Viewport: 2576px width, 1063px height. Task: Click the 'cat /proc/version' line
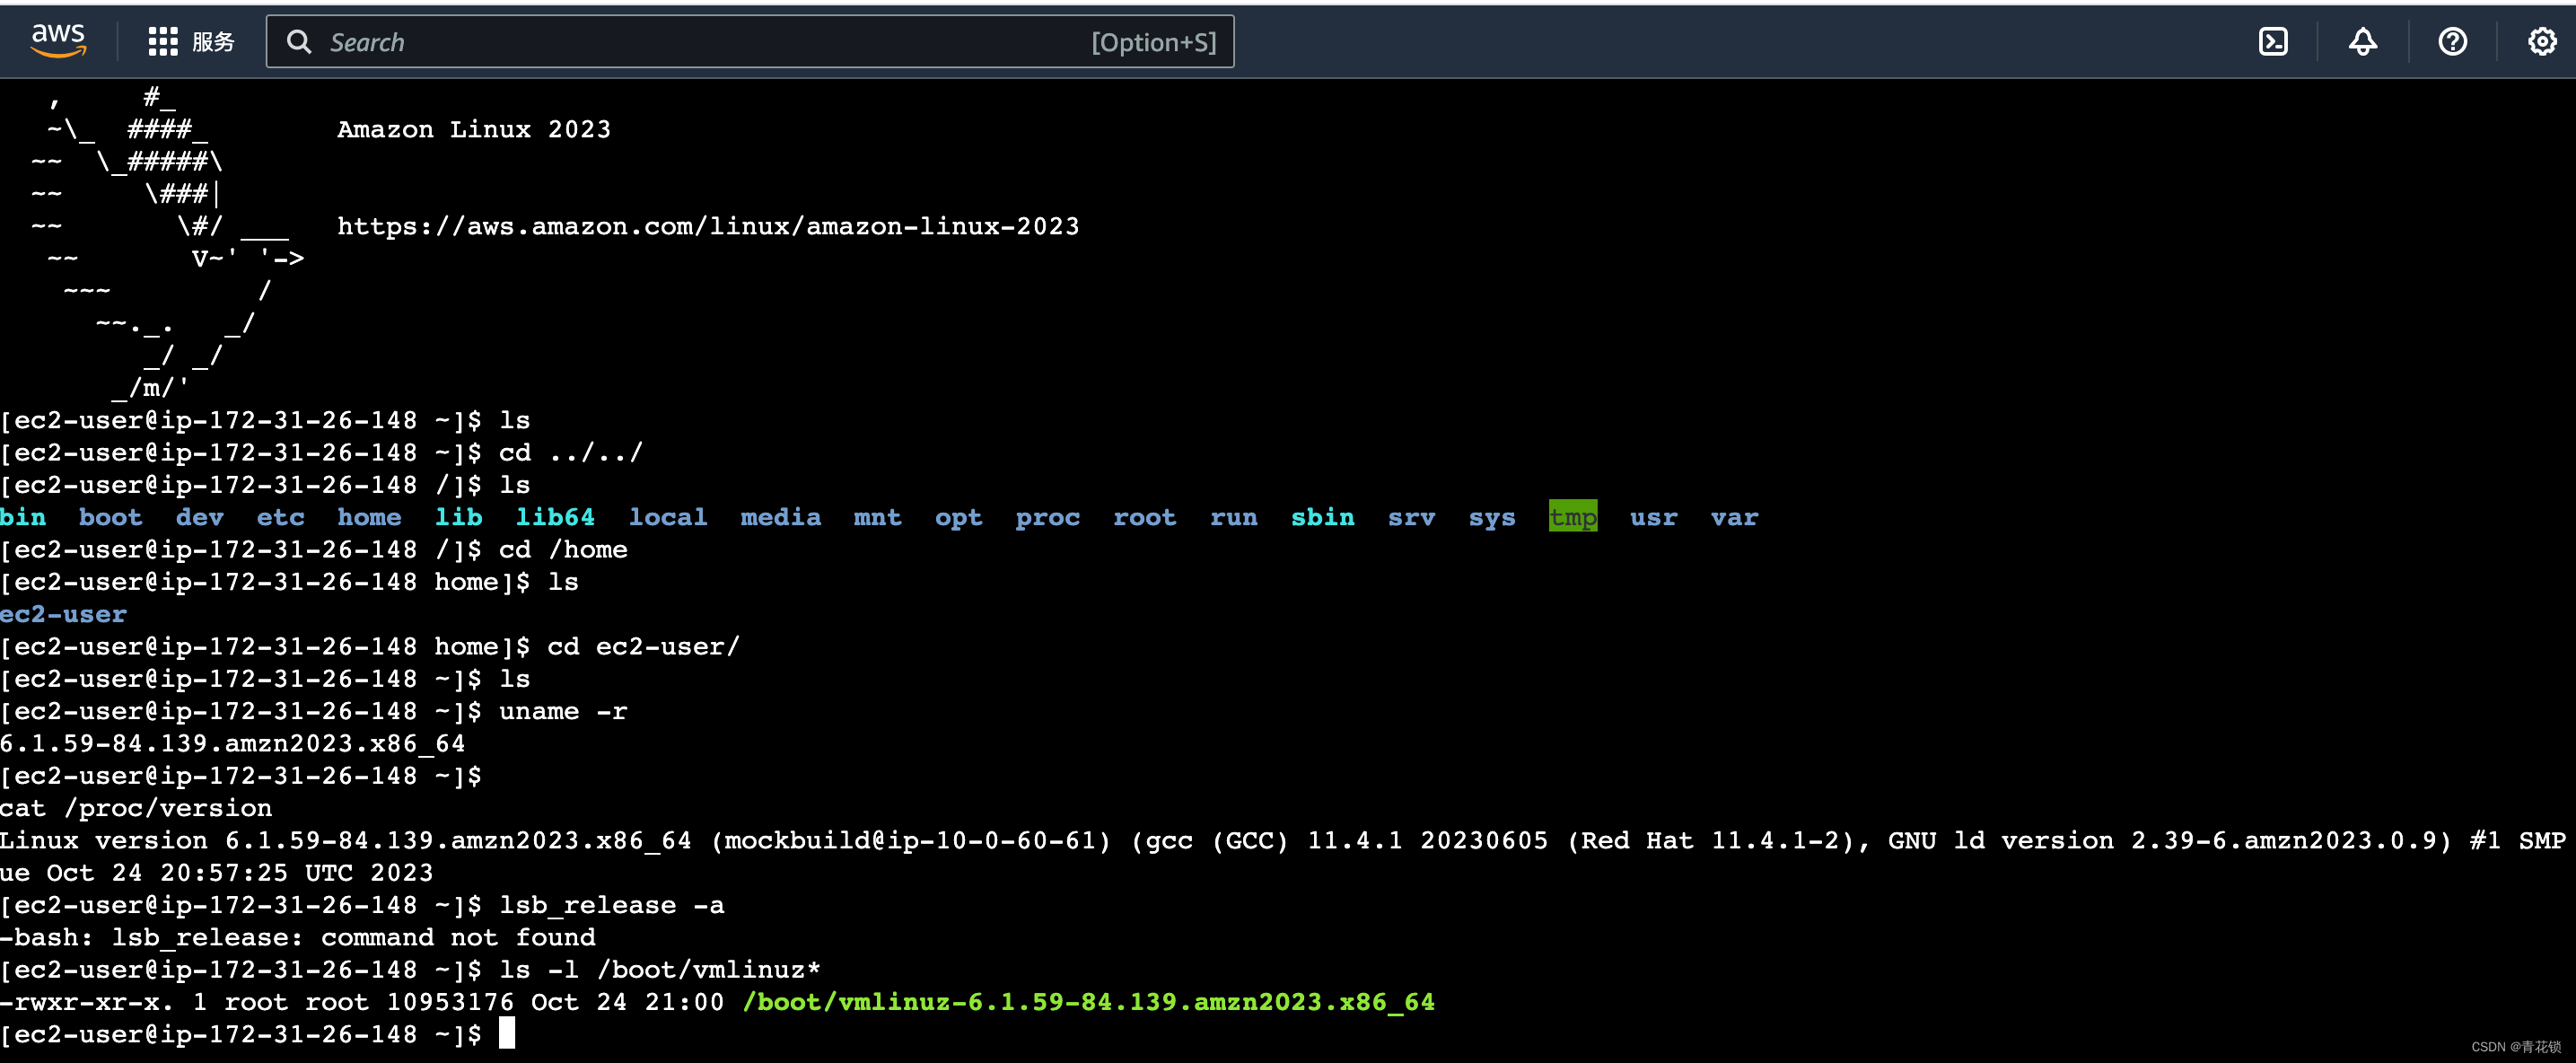(136, 808)
